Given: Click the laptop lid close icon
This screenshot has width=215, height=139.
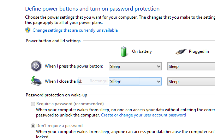Looking at the screenshot, I should [36, 81].
